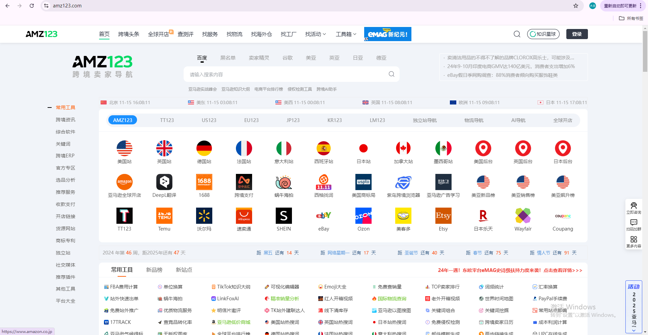Screen dimensions: 648x335
Task: Collapse the 常用工具 sidebar section
Action: pos(50,108)
